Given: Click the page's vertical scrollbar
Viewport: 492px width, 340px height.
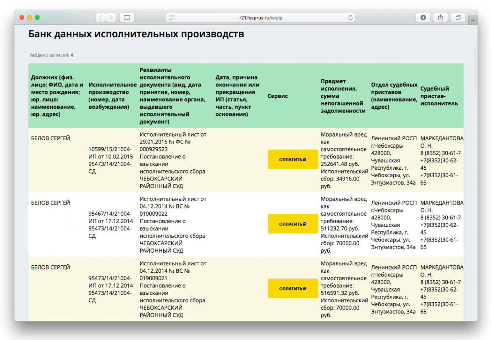Looking at the screenshot, I should tap(476, 68).
